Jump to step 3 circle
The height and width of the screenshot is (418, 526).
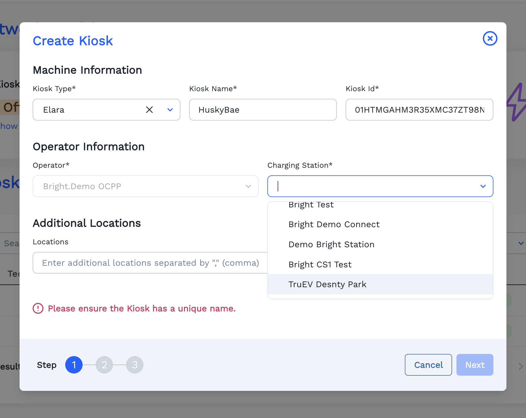click(135, 365)
